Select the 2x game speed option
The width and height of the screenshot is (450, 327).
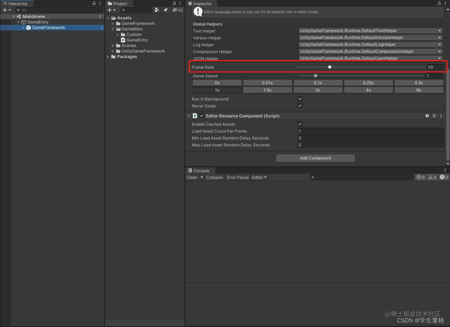tap(318, 90)
